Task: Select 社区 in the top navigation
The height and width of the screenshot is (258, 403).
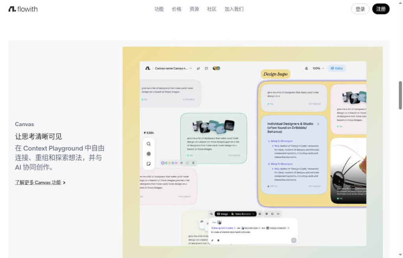Action: tap(211, 9)
